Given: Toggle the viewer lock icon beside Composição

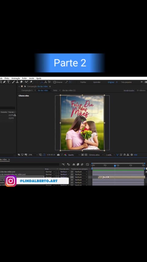Looking at the screenshot, I should click(x=25, y=86).
